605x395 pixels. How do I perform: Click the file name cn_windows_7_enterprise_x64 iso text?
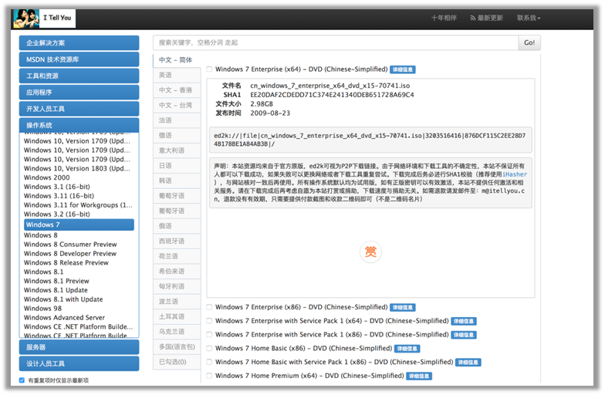coord(330,86)
